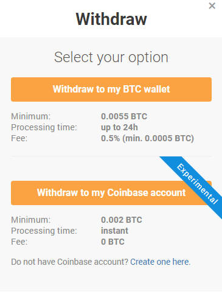Click the Select your option heading
The image size is (222, 294).
(111, 57)
